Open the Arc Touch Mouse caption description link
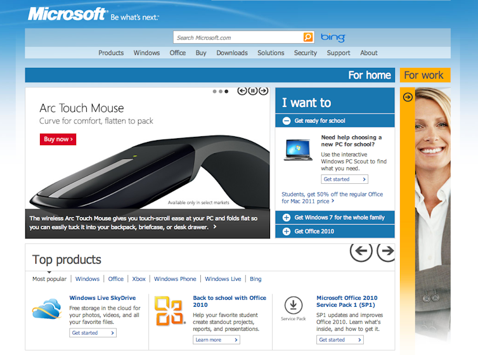478x355 pixels. [x=143, y=223]
